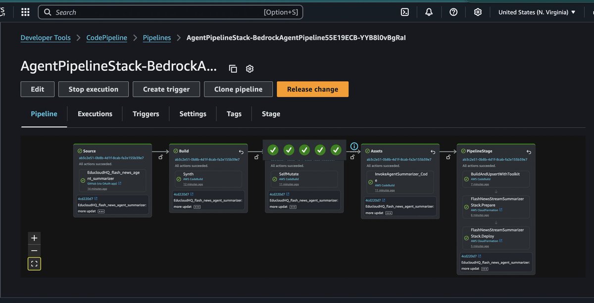594x303 pixels.
Task: Open the AWS services grid menu
Action: (25, 11)
